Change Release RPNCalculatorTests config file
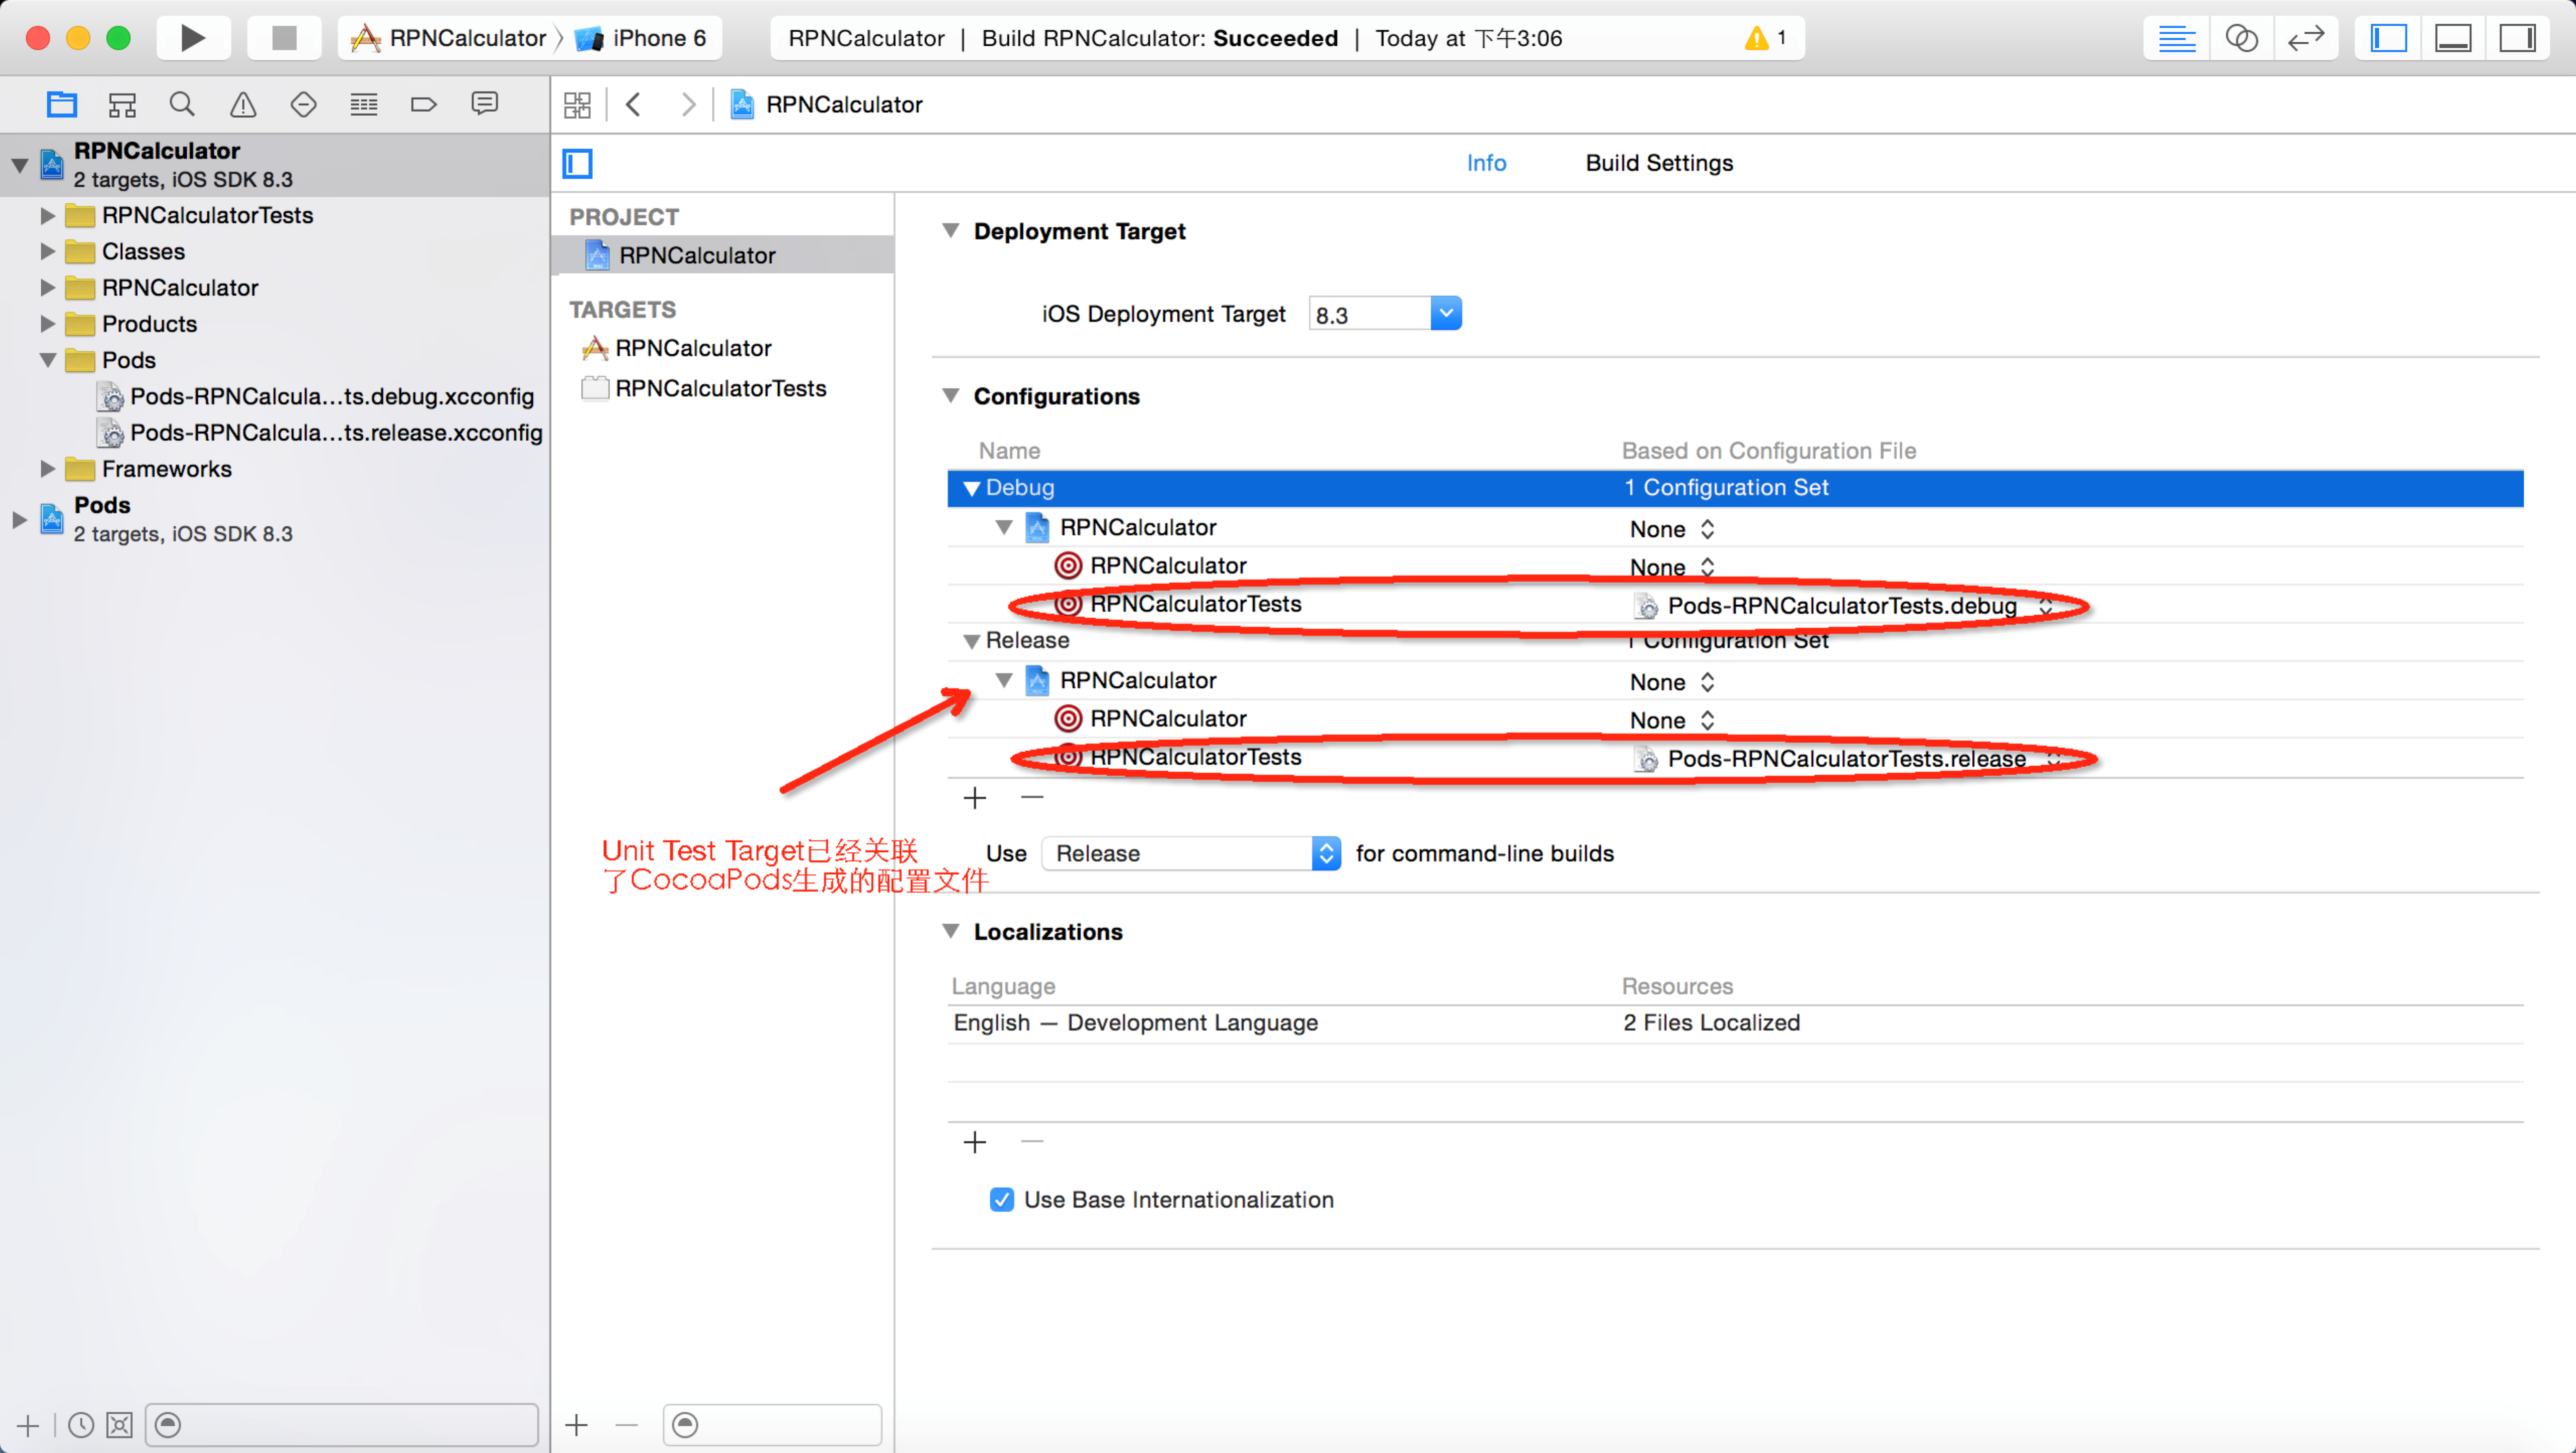The width and height of the screenshot is (2576, 1453). point(1847,759)
